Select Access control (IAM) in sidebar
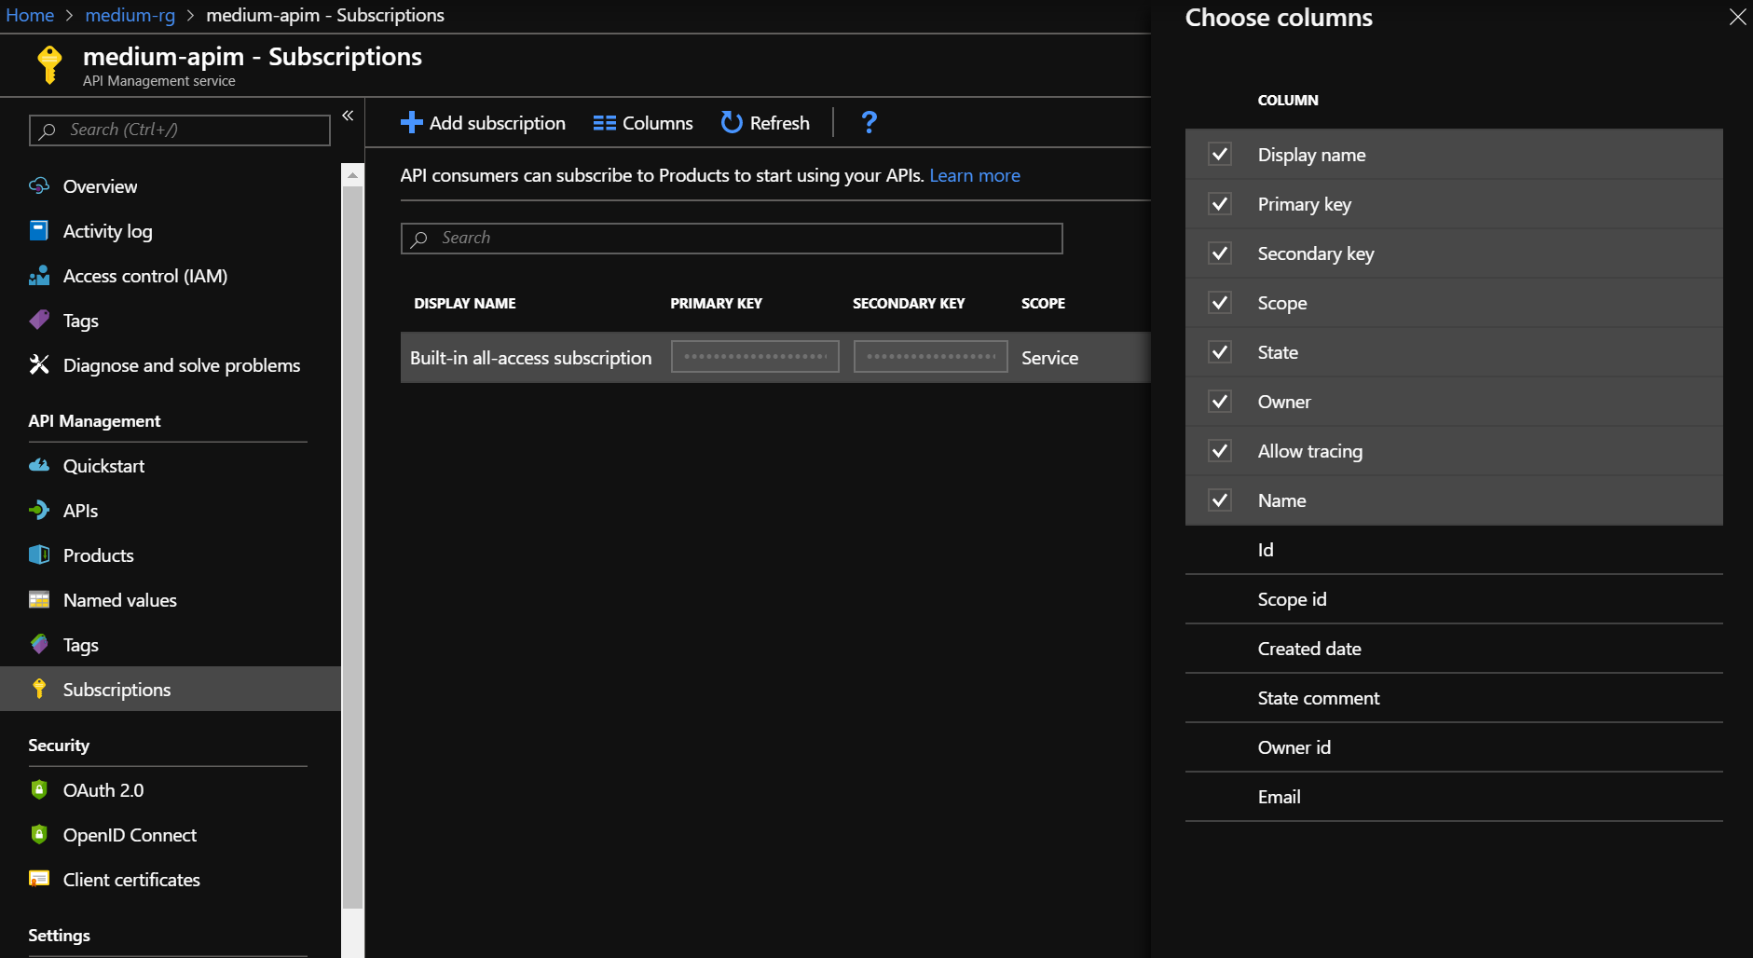The image size is (1753, 958). click(x=144, y=275)
